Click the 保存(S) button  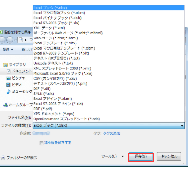click(141, 157)
